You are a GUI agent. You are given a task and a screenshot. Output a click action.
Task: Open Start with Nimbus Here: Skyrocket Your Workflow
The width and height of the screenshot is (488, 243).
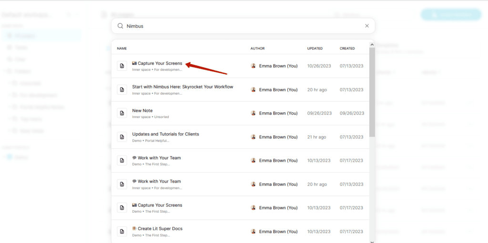click(x=183, y=87)
